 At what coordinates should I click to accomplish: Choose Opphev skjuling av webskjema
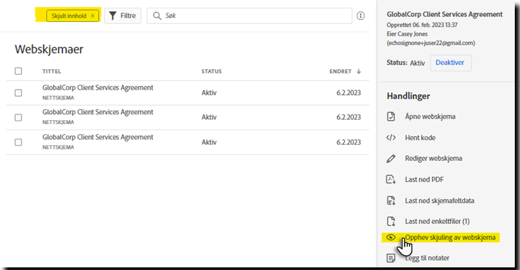coord(450,238)
